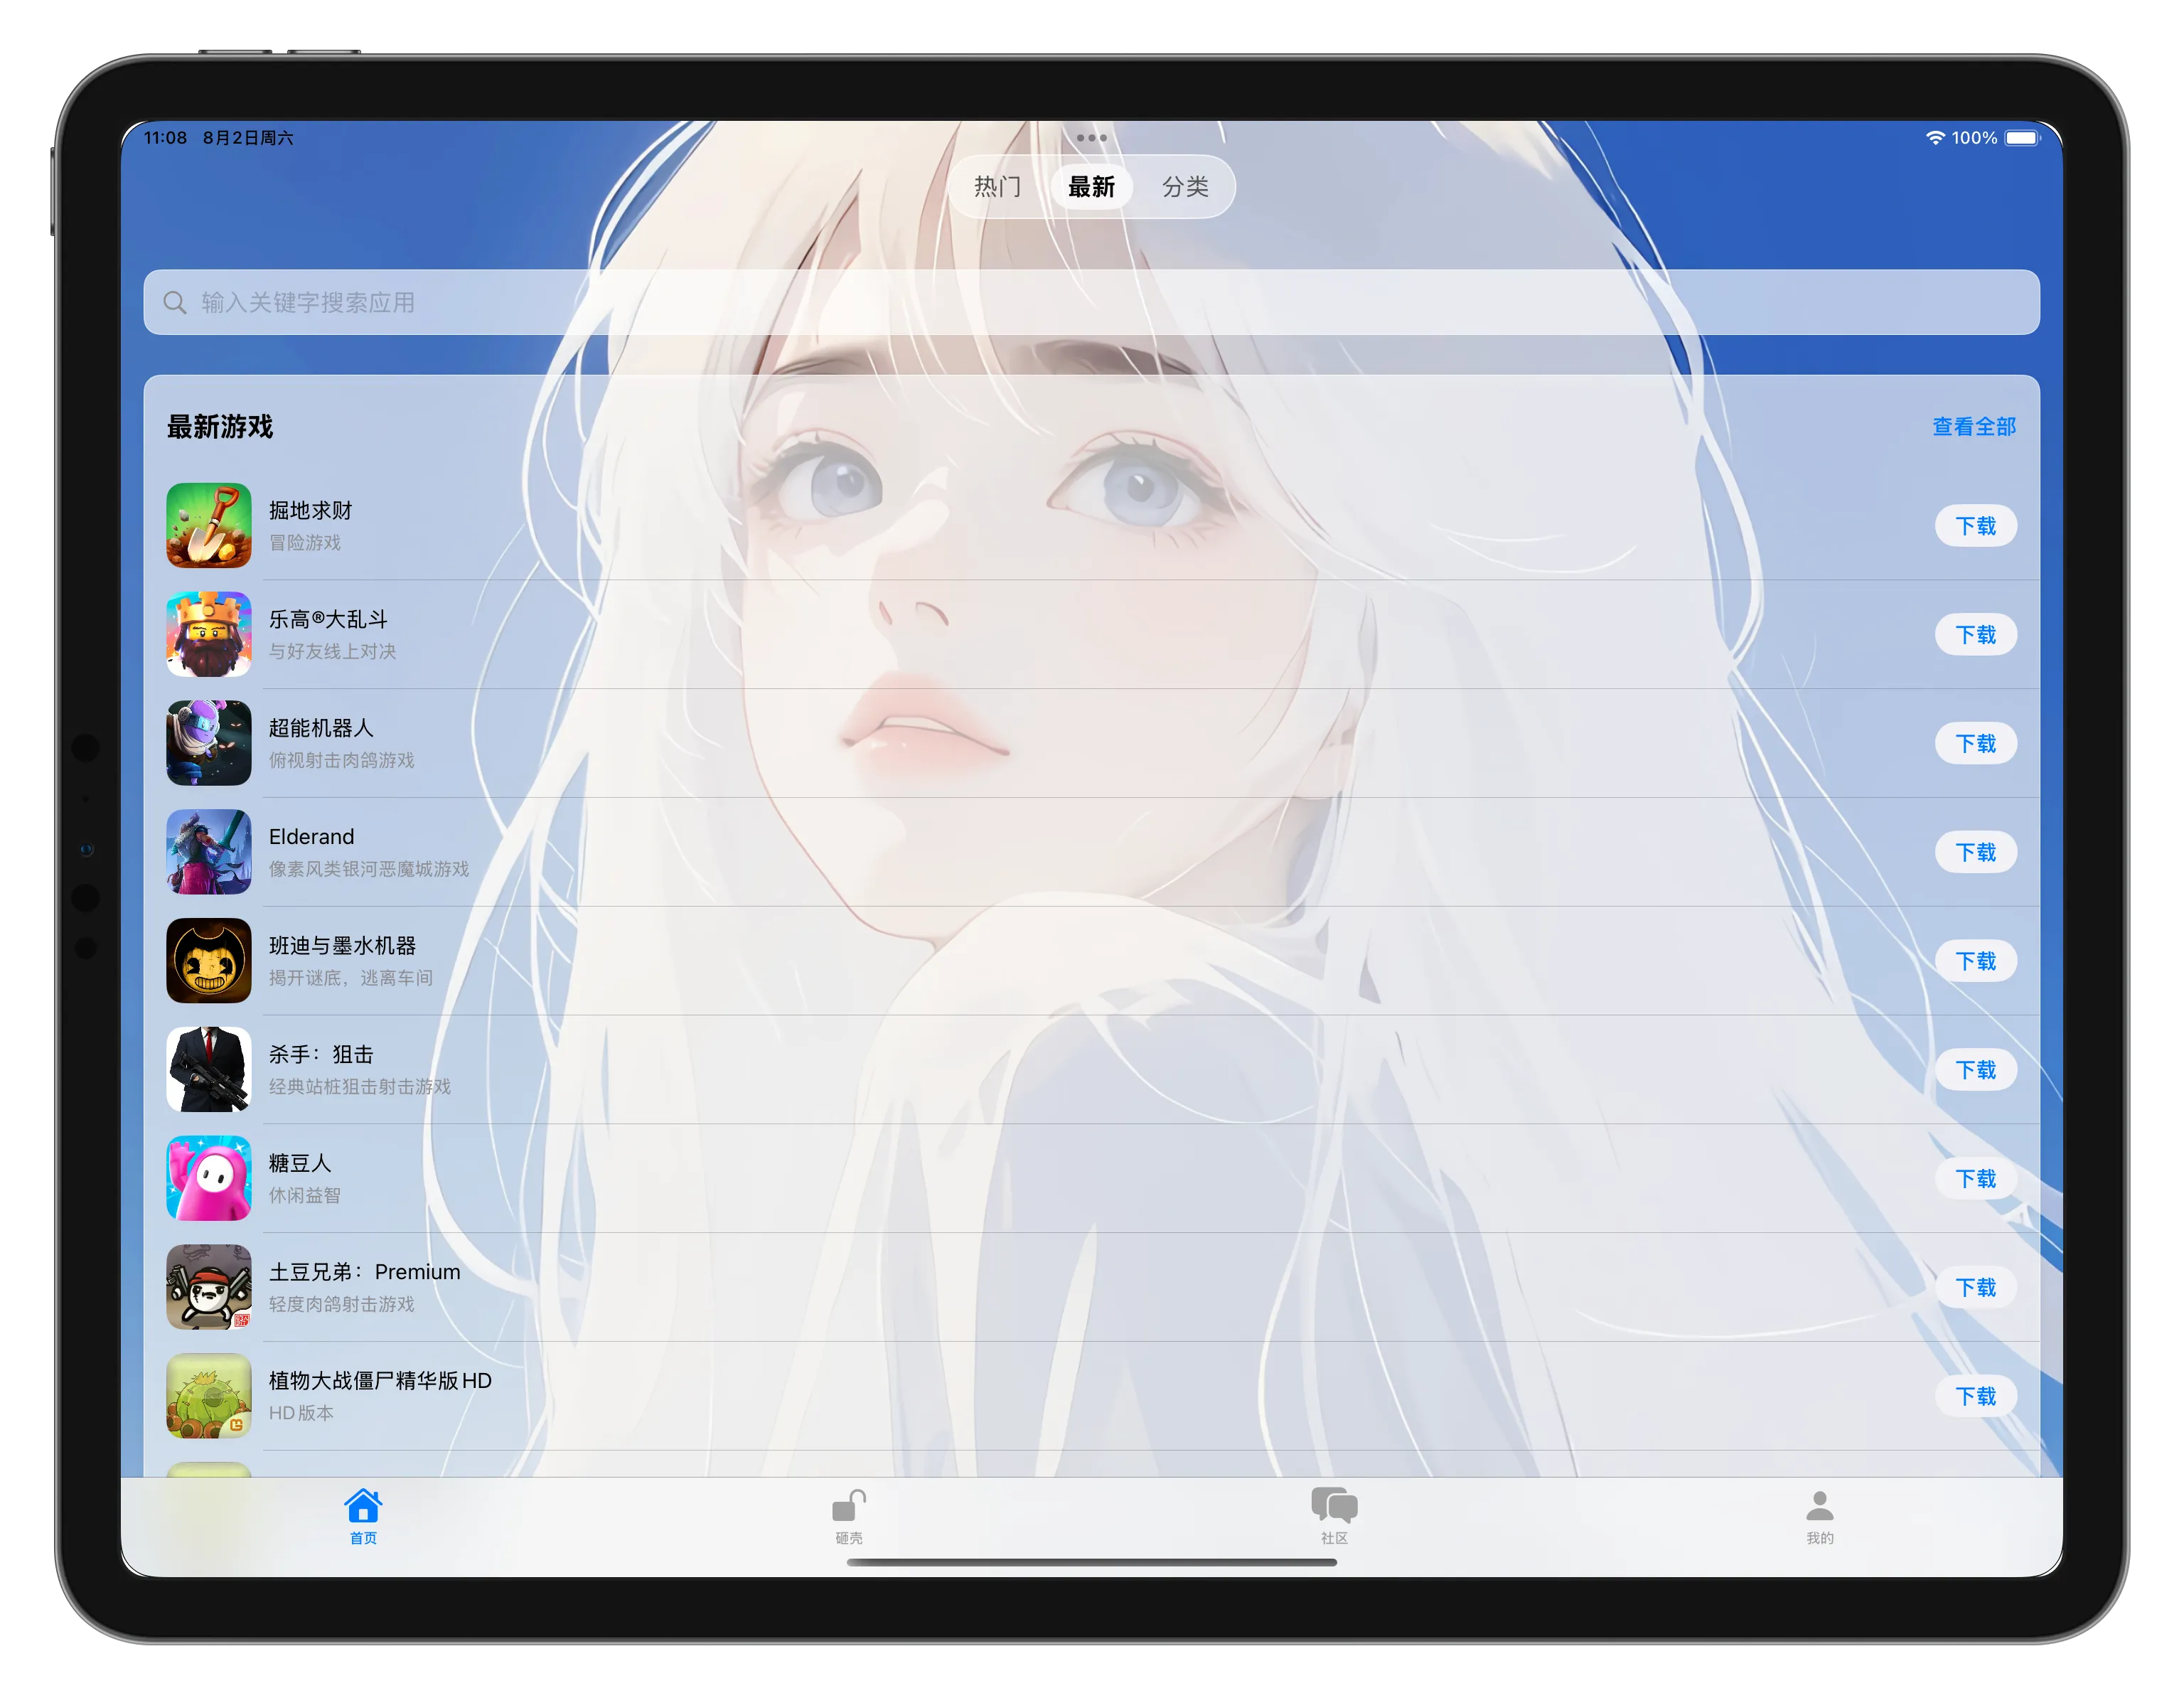Image resolution: width=2184 pixels, height=1698 pixels.
Task: Tap the 经典站桩狙击射击游戏 subtitle
Action: pos(360,1087)
